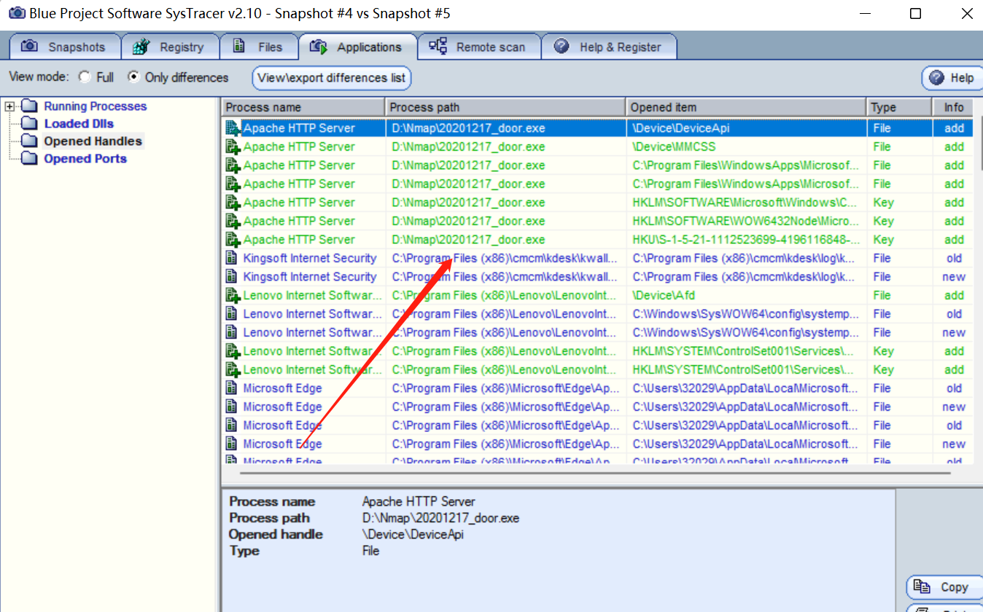Click the icon of the Kingsoft row marked old
This screenshot has height=612, width=983.
(231, 258)
